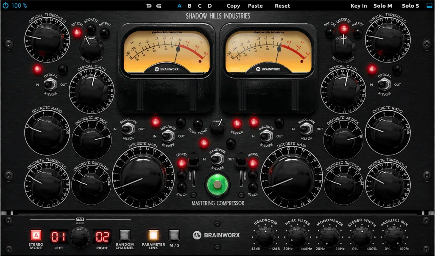Image resolution: width=435 pixels, height=256 pixels.
Task: Click the Left channel number display
Action: (59, 237)
